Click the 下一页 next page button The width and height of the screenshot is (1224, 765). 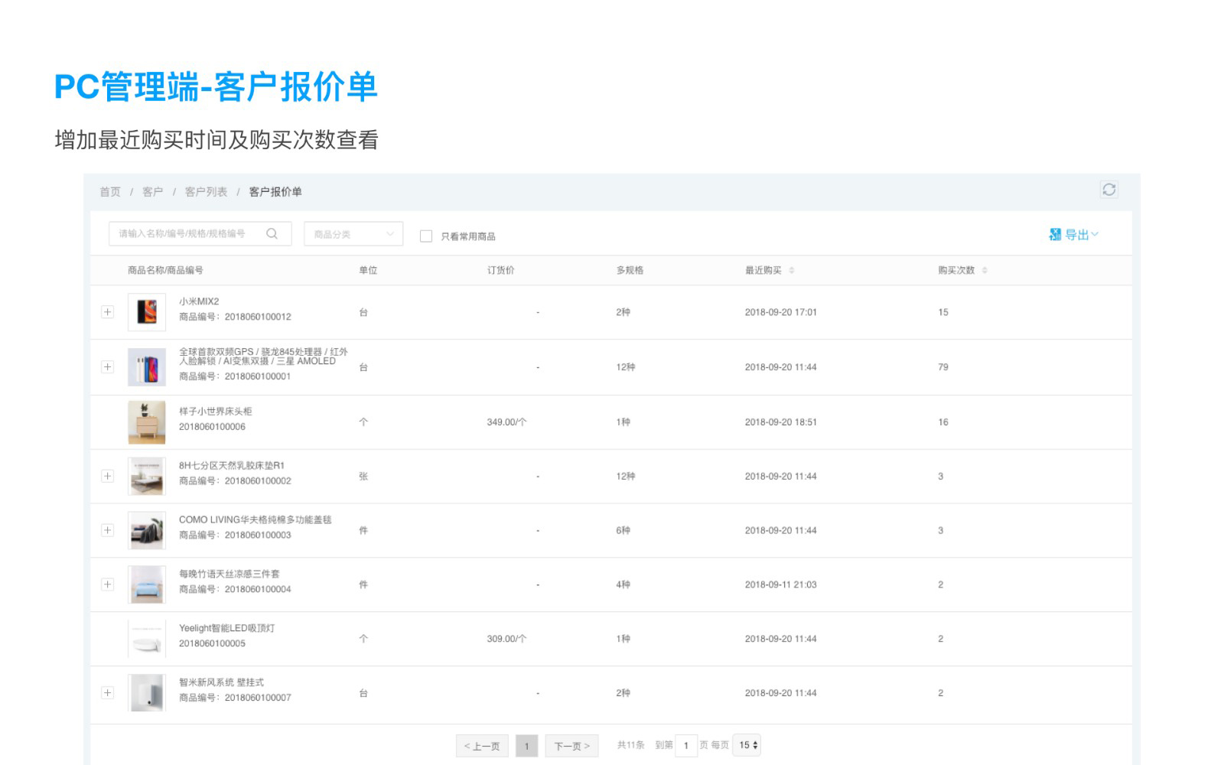[x=571, y=746]
